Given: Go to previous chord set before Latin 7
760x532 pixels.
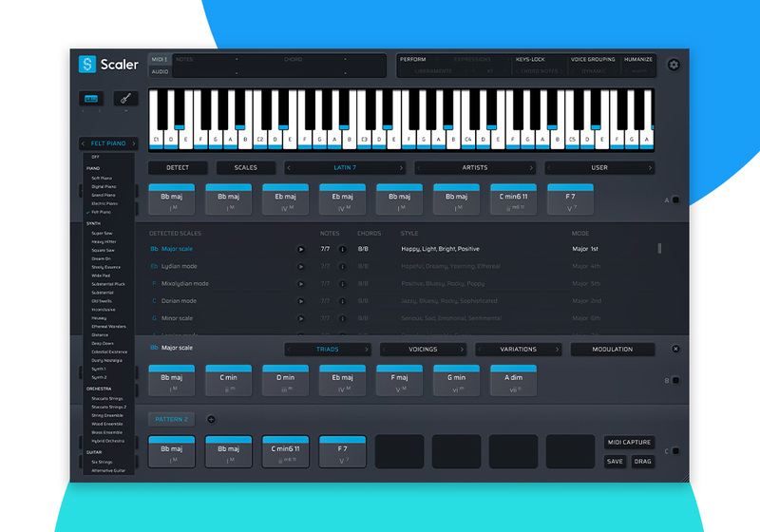Looking at the screenshot, I should coord(289,167).
